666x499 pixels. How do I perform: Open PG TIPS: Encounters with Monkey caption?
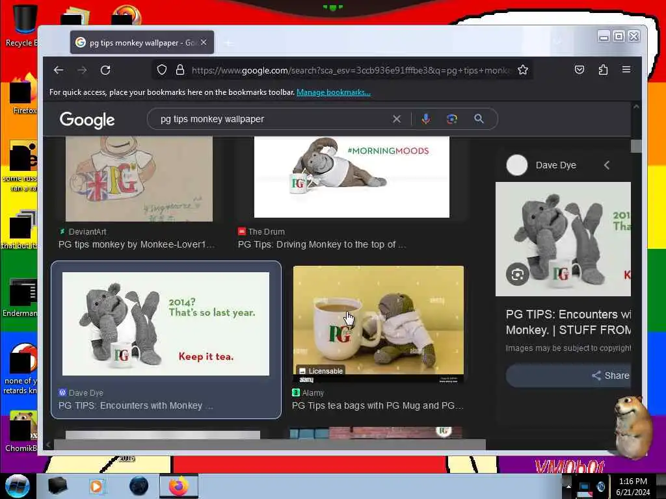[x=135, y=405]
